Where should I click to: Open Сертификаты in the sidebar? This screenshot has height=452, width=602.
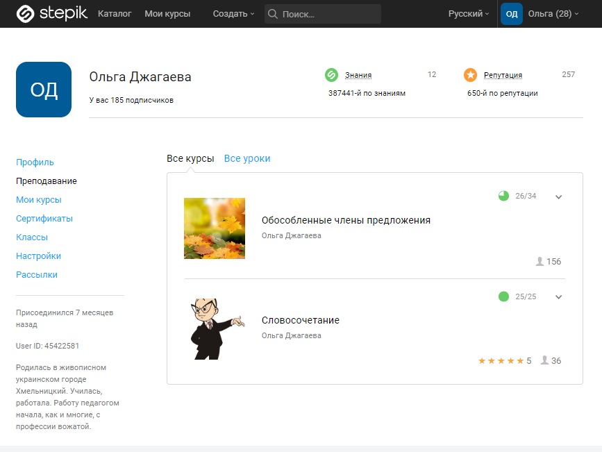44,219
